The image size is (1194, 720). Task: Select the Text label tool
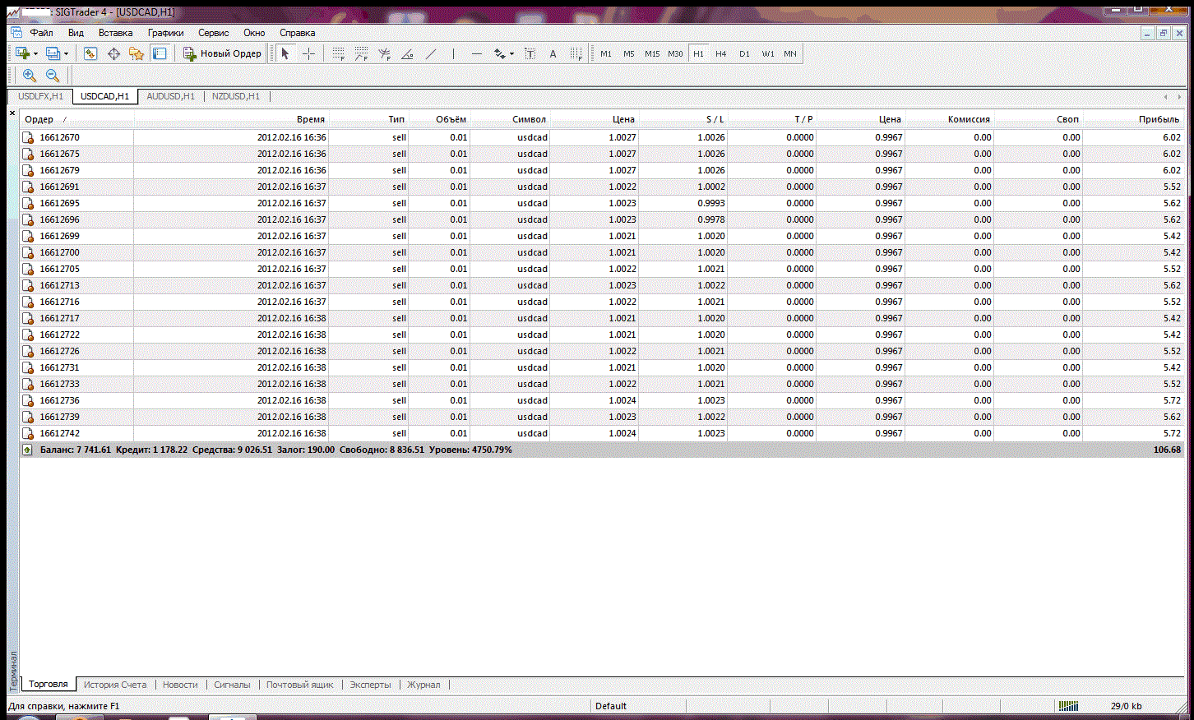[x=530, y=53]
